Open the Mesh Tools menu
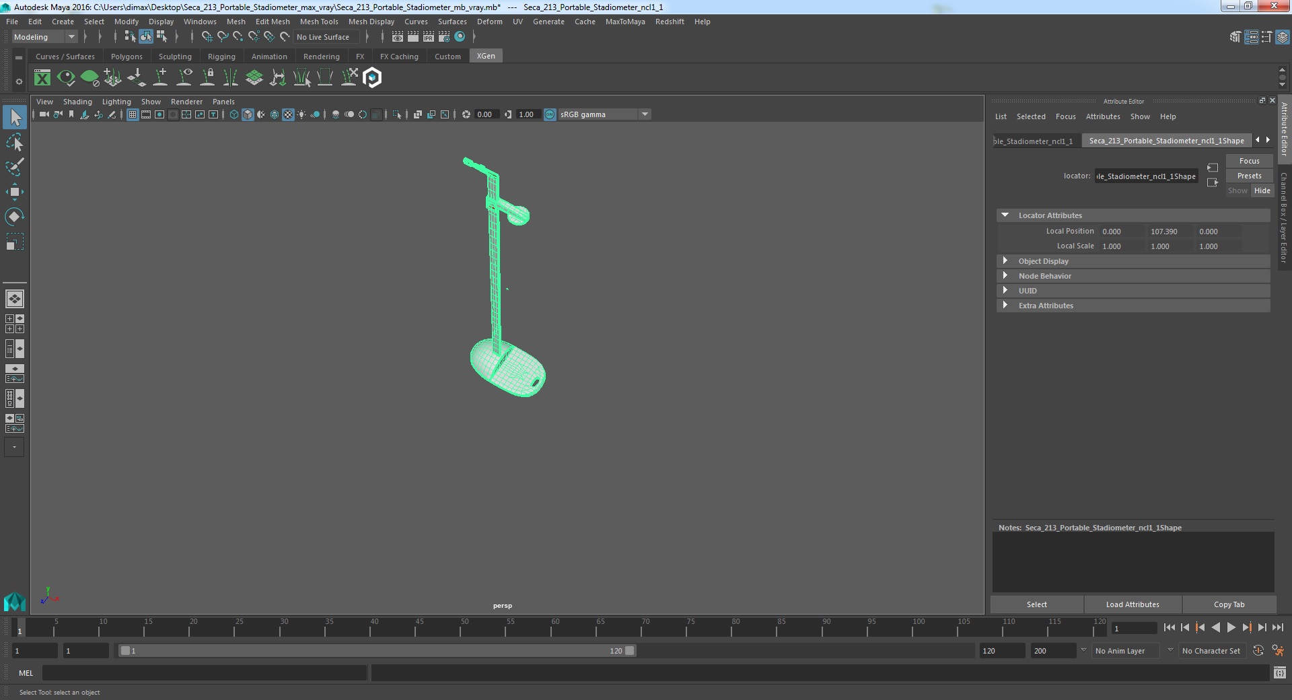Screen dimensions: 1292x700 (319, 22)
